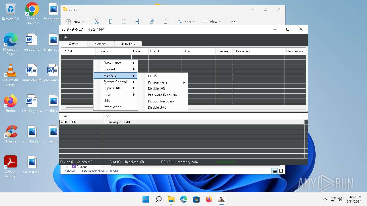Screen dimensions: 367x206
Task: Expand Surveillance submenu
Action: coord(116,63)
